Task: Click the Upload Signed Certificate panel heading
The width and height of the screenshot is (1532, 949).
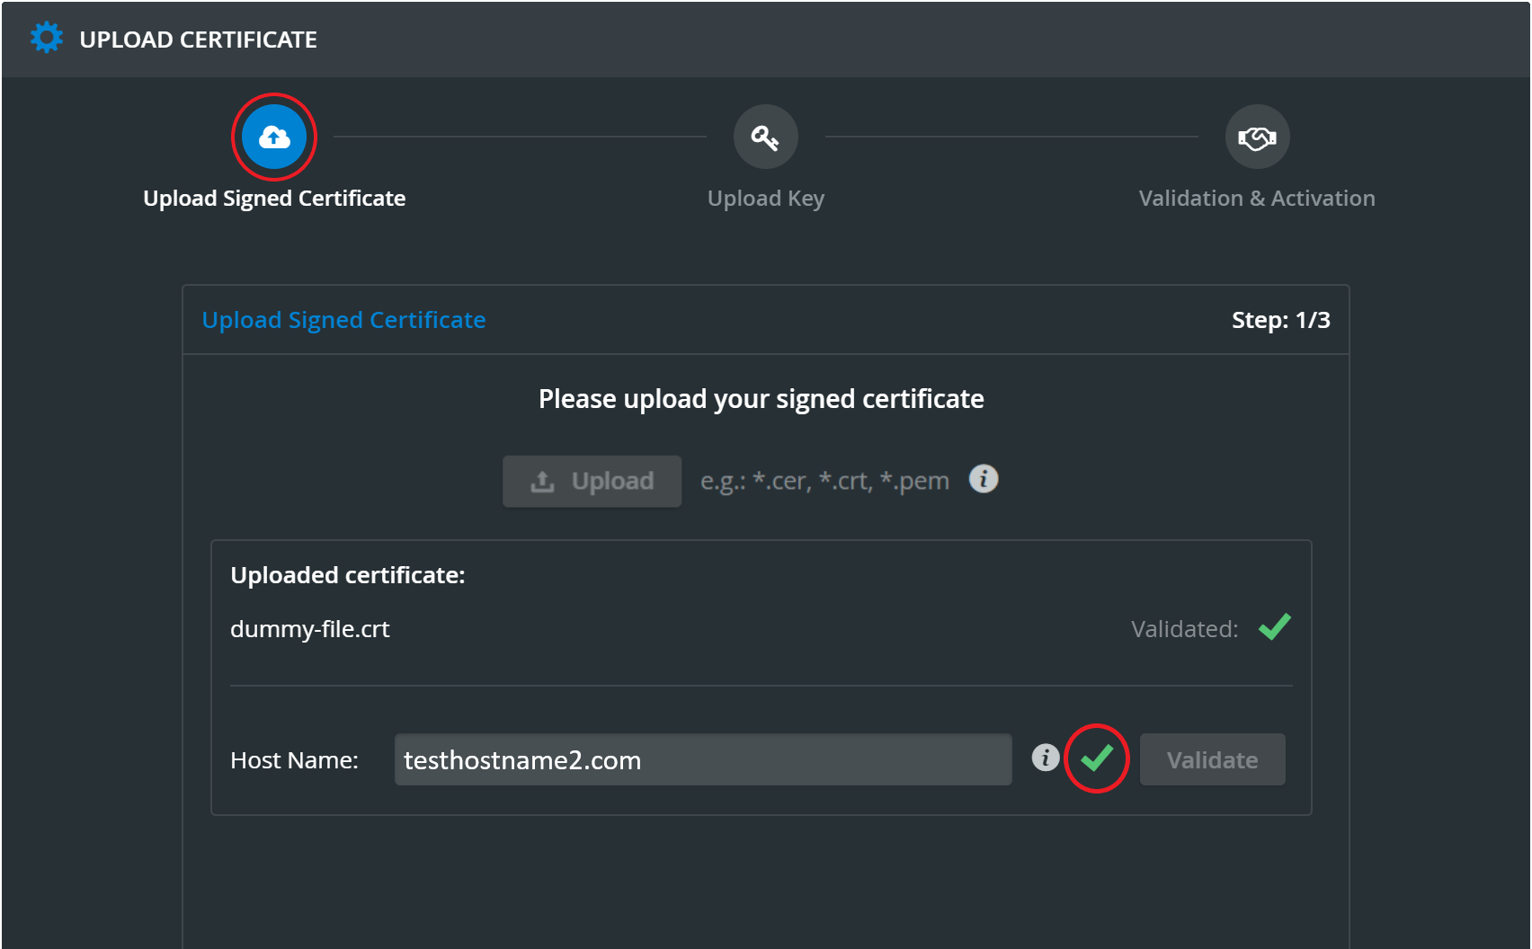Action: coord(343,320)
